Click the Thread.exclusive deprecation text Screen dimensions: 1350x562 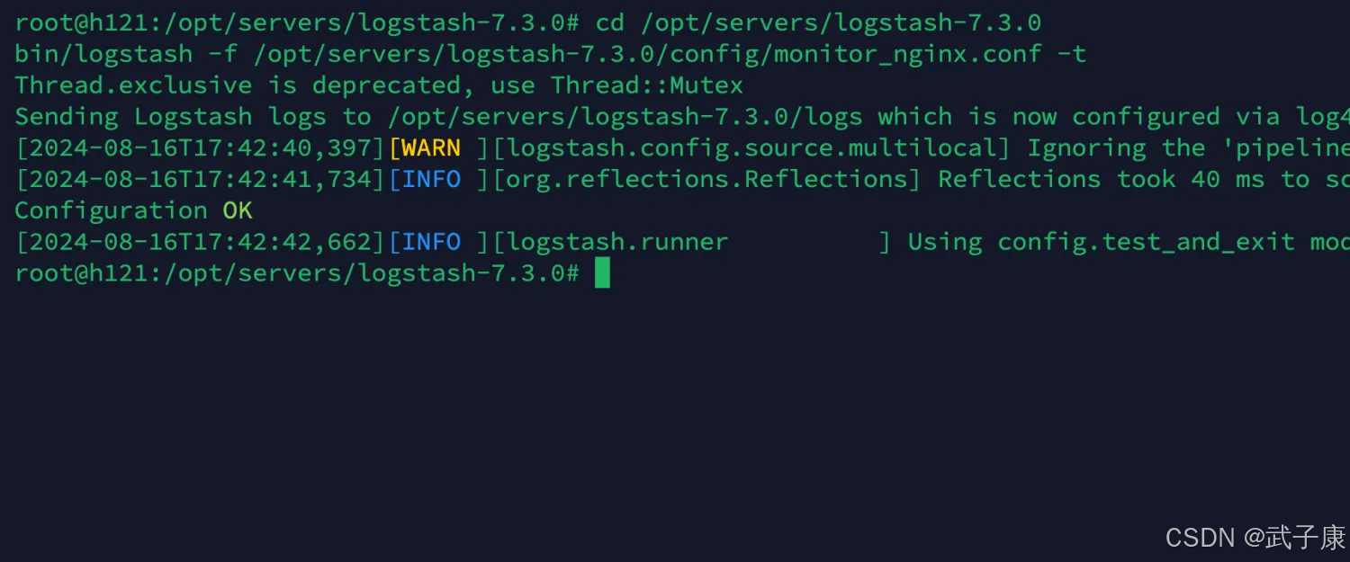[x=133, y=86]
